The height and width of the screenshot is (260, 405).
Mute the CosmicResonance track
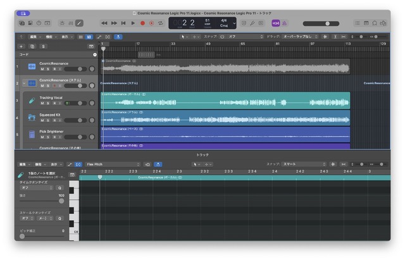coord(42,69)
